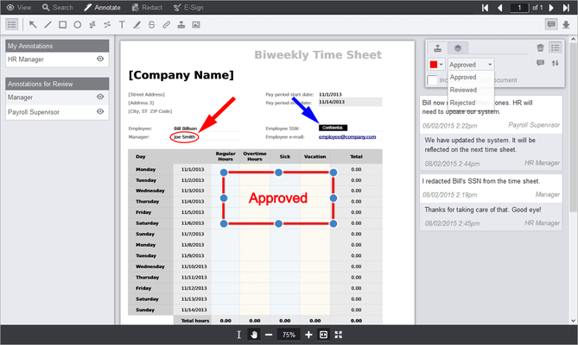Open the E-Sign tab
Screen dimensions: 578x345
point(188,8)
